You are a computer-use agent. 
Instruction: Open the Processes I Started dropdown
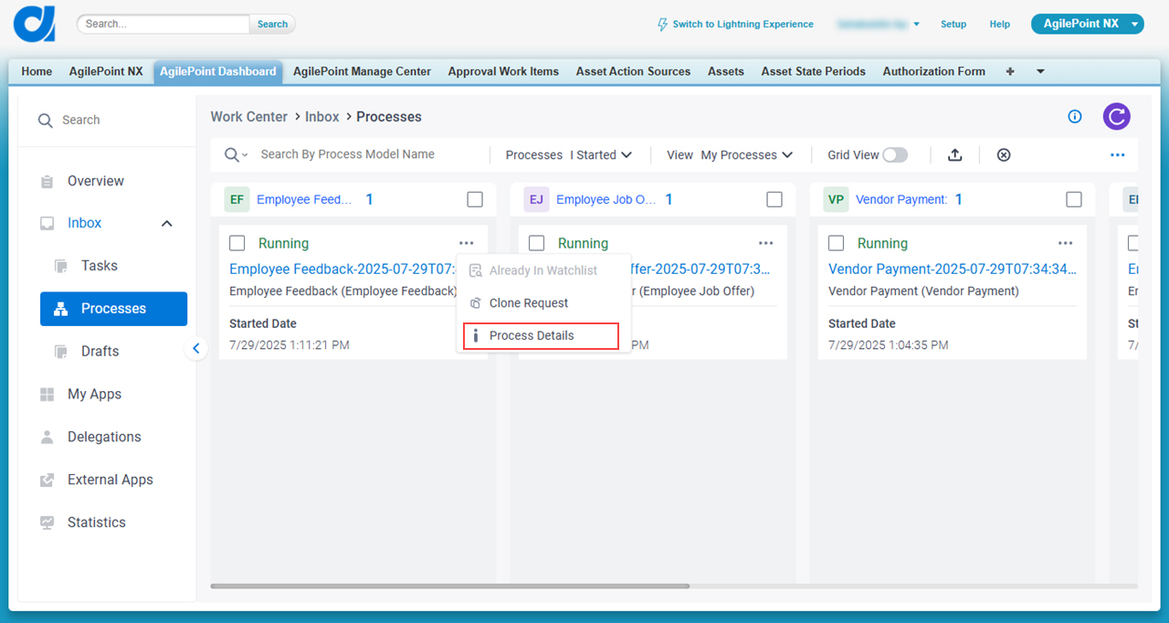(x=569, y=155)
